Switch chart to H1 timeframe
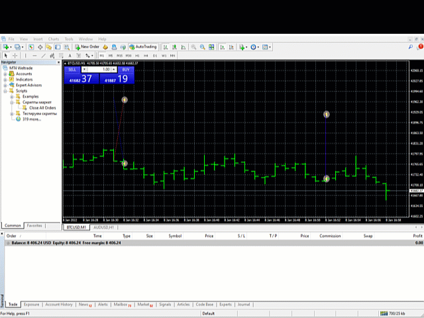The width and height of the screenshot is (424, 318). [x=137, y=56]
